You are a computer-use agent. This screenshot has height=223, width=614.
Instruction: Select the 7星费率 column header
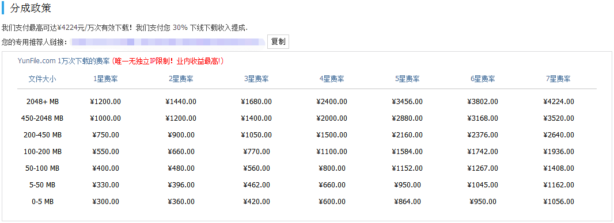click(558, 79)
